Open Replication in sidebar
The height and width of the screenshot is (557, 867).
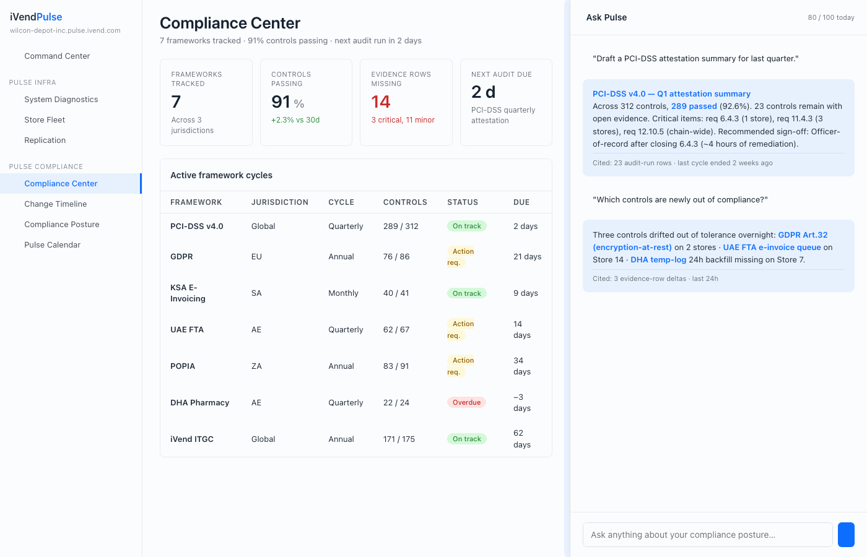coord(45,140)
